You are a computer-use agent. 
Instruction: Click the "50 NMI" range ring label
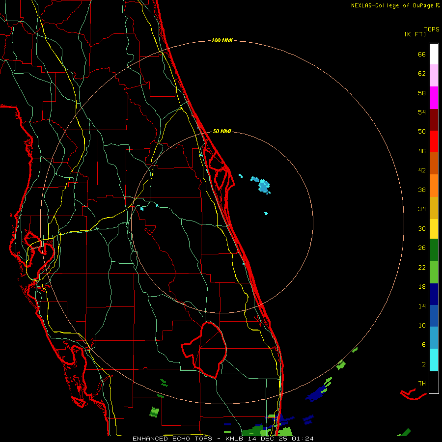[222, 131]
